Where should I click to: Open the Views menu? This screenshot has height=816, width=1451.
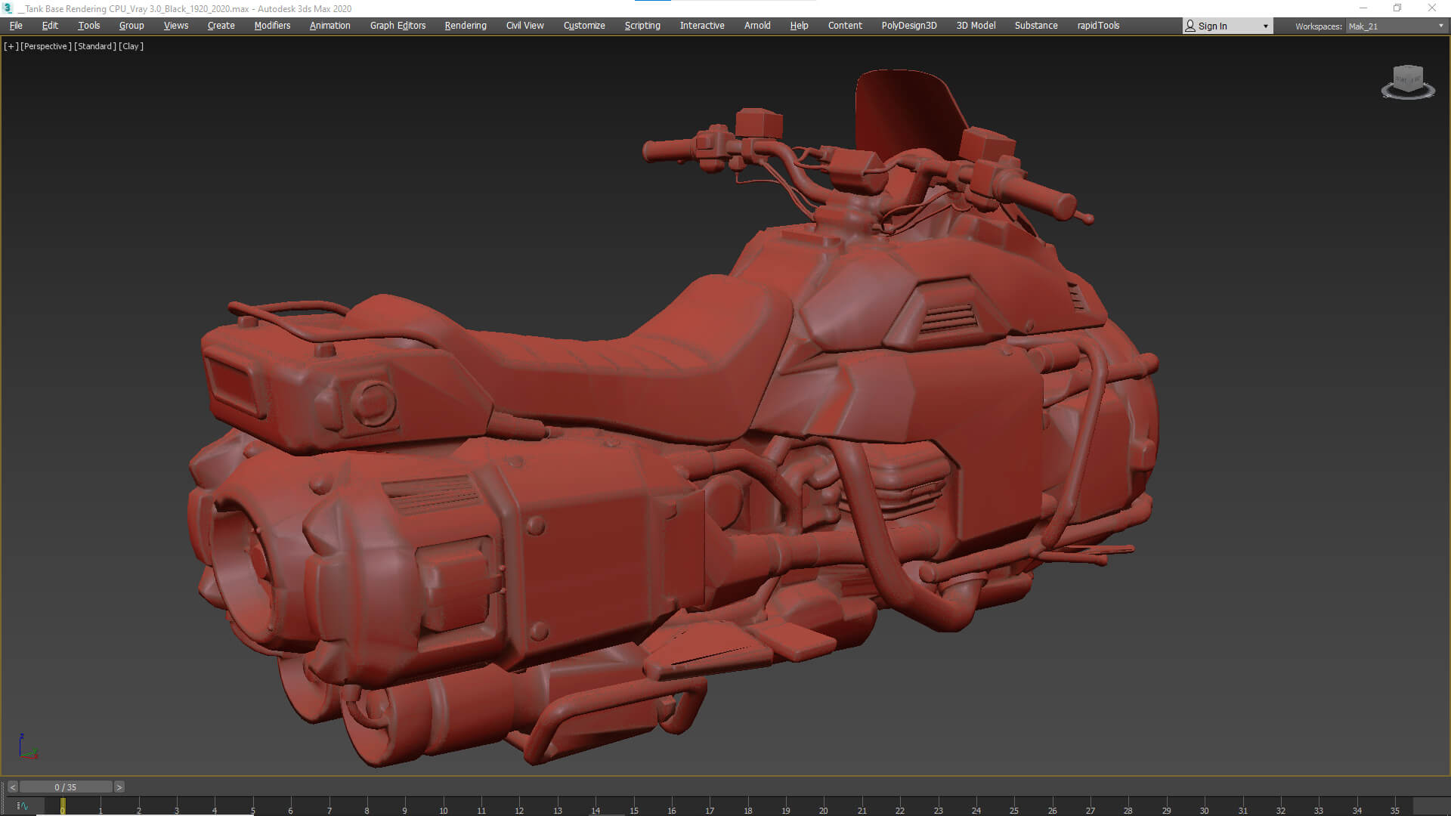pyautogui.click(x=176, y=26)
